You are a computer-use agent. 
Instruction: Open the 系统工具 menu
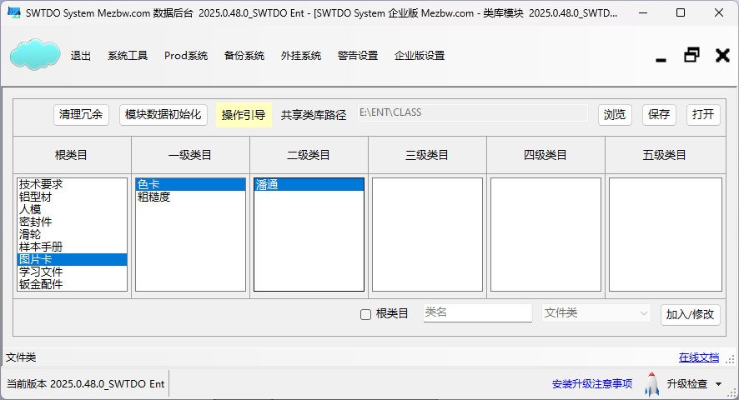tap(128, 56)
